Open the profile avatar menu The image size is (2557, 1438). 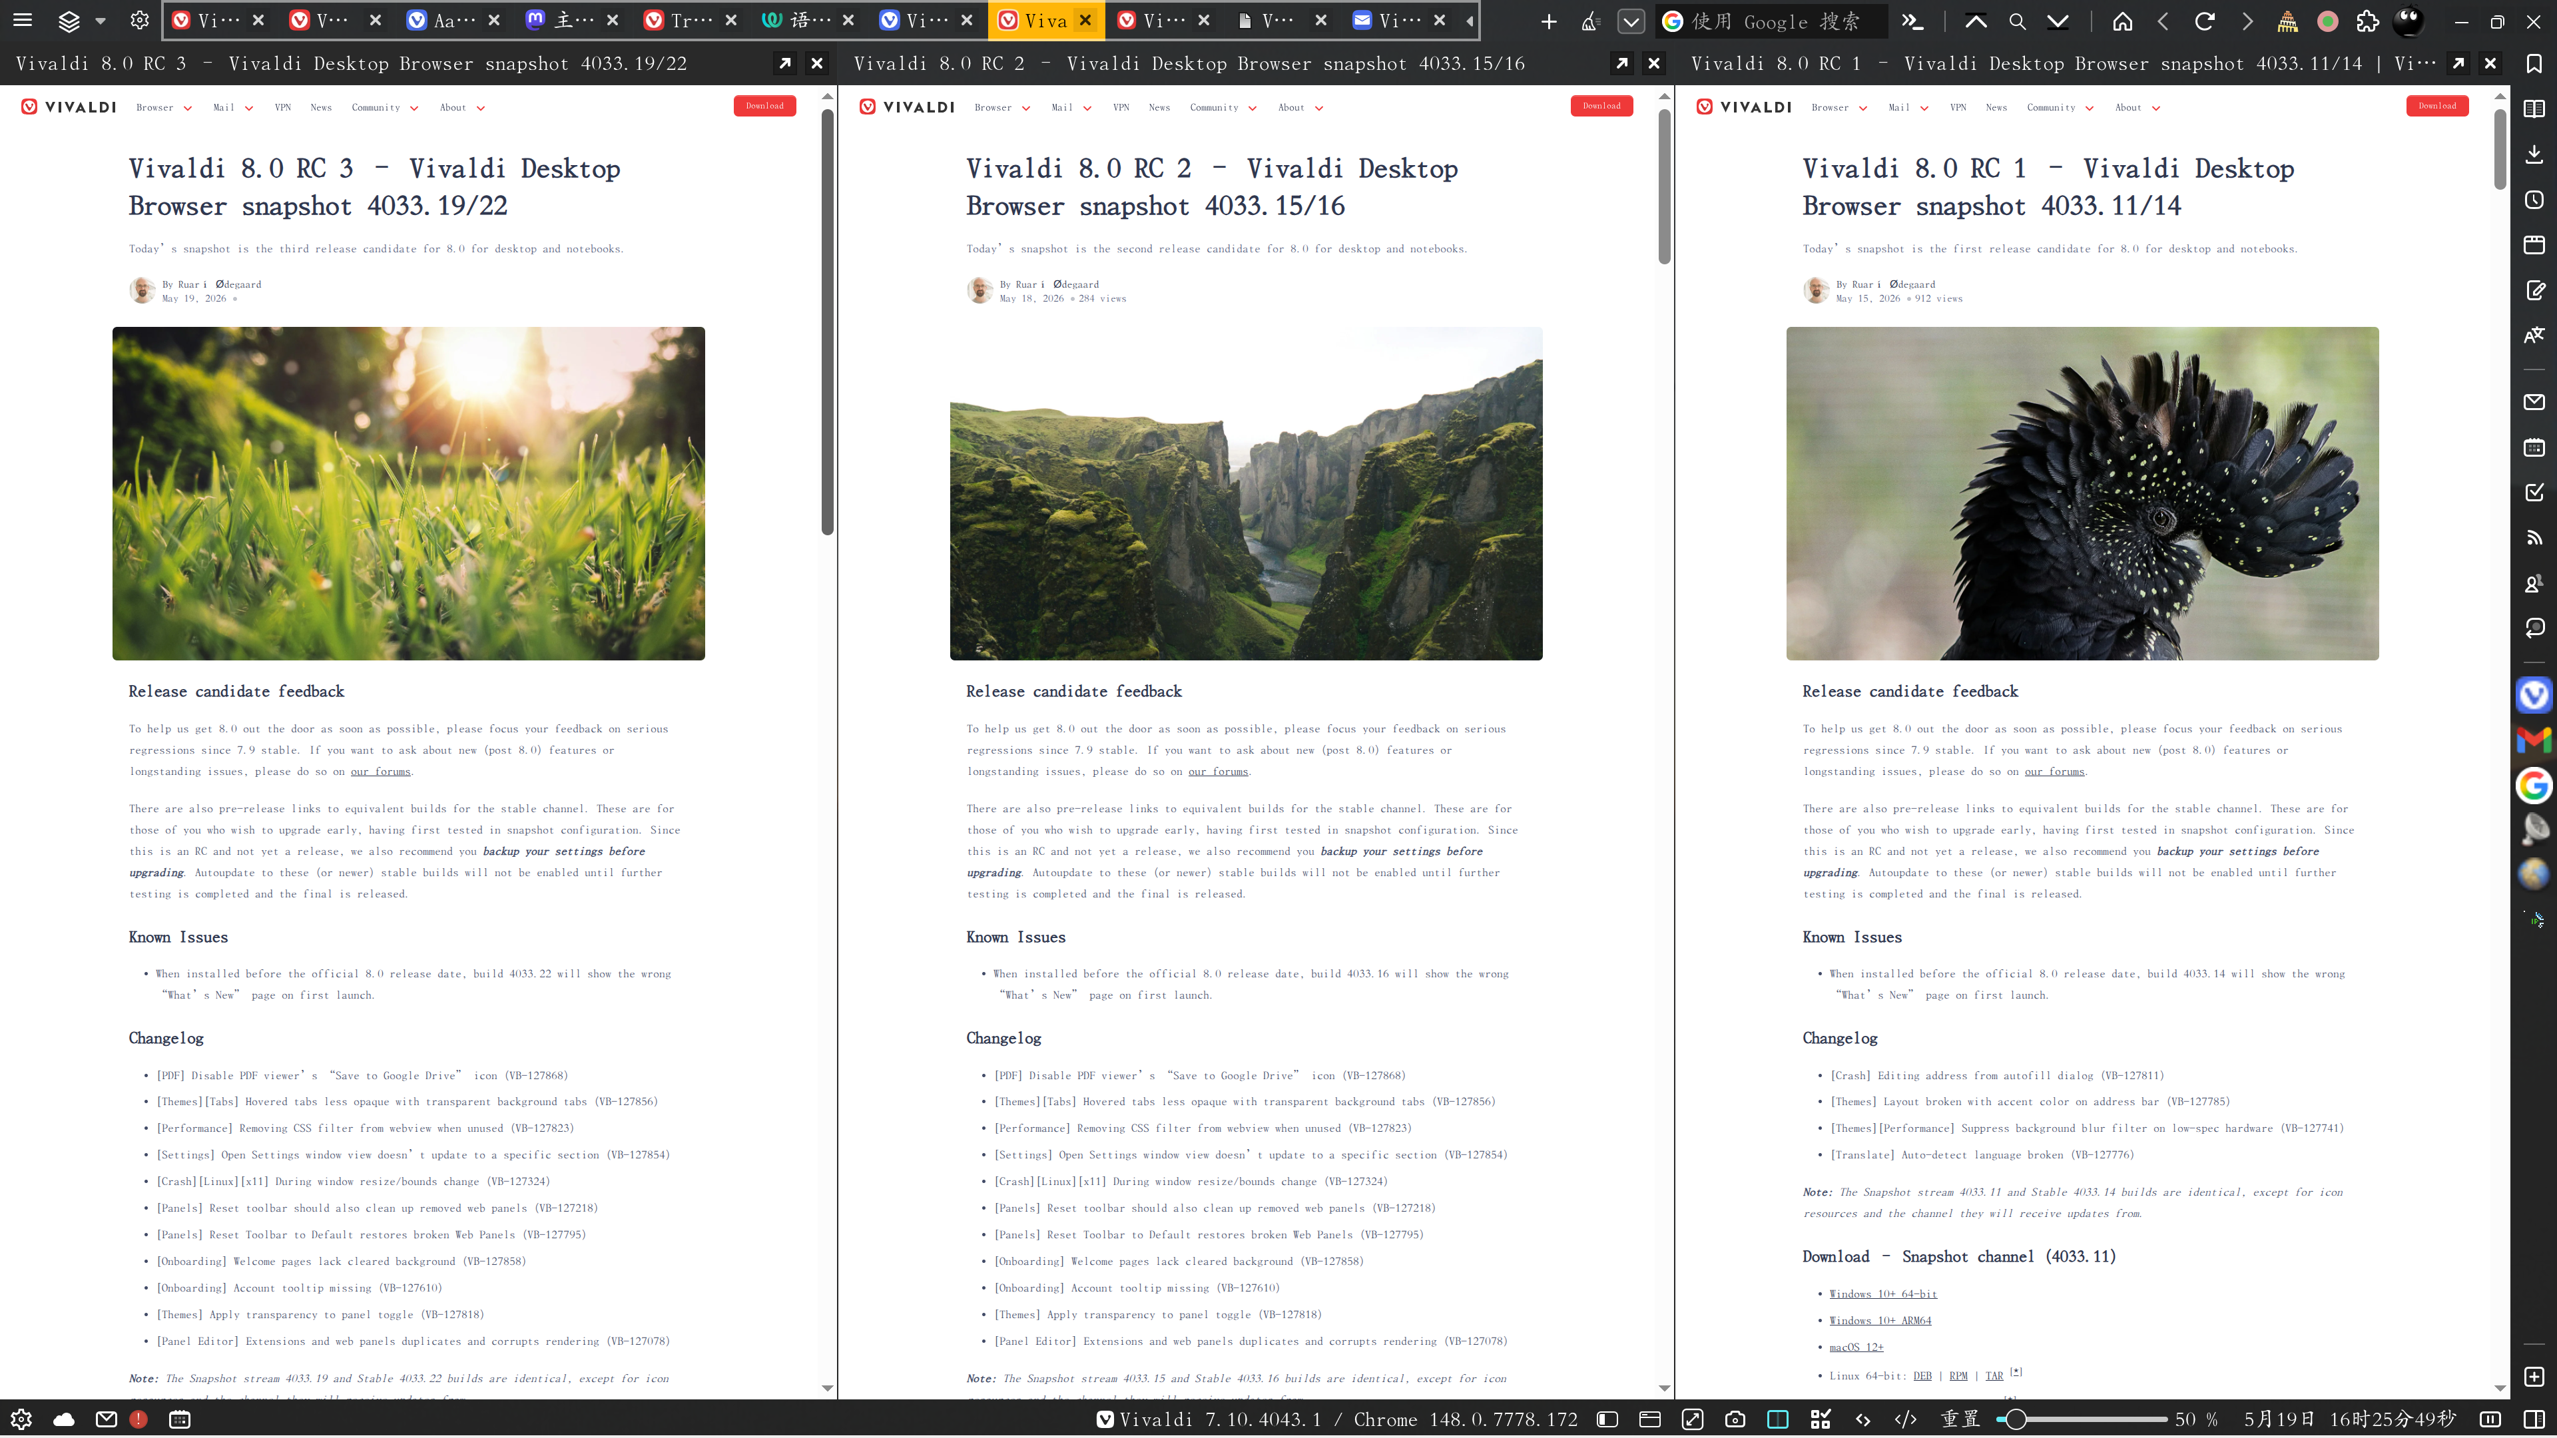[x=2409, y=21]
